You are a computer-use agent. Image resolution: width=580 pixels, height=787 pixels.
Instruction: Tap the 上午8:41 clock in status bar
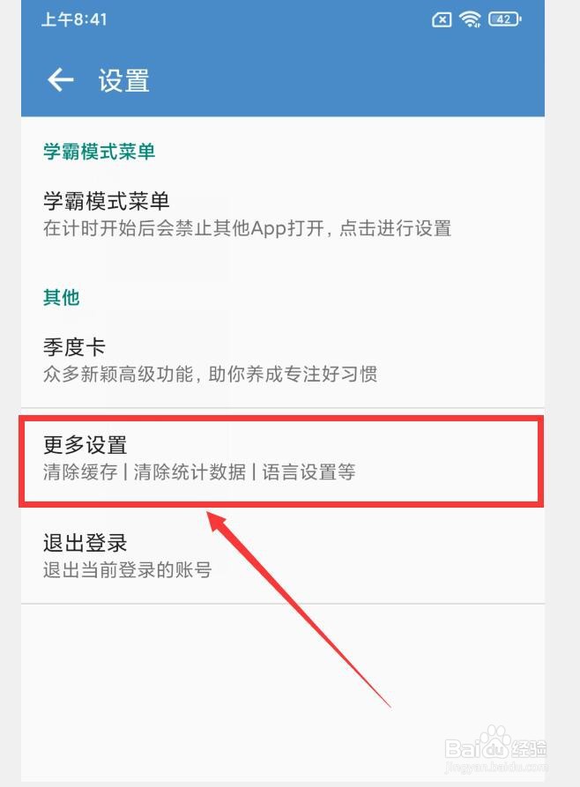point(74,19)
